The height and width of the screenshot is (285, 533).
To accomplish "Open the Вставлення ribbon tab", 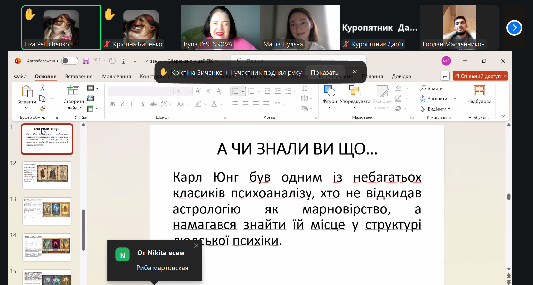I will (79, 76).
